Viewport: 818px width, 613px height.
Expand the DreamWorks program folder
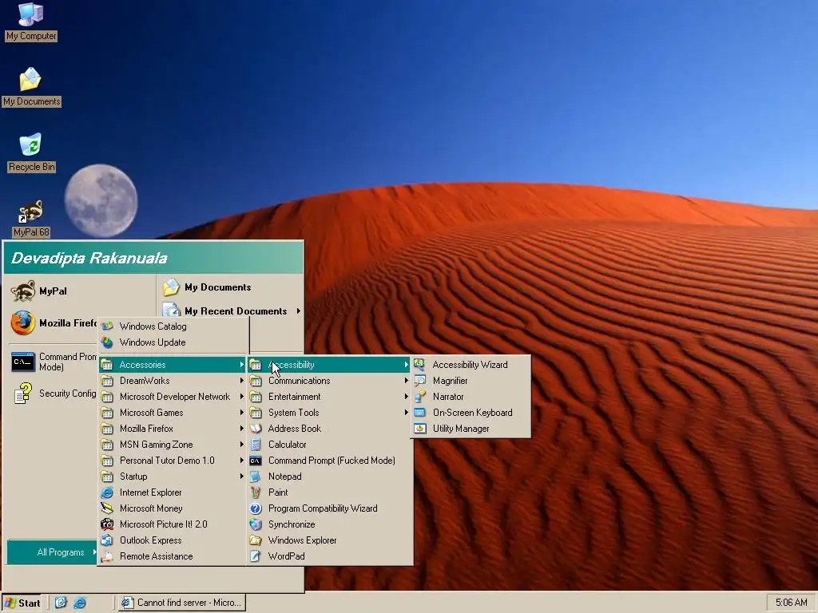[x=173, y=381]
